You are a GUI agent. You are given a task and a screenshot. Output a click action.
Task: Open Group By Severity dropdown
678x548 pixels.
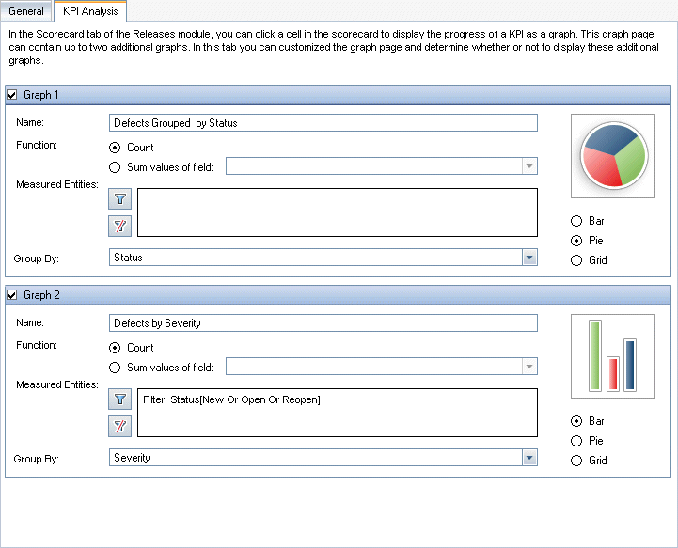click(x=529, y=458)
